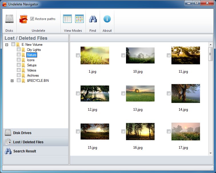This screenshot has width=216, height=173.
Task: Switch to the Search Result panel
Action: pos(36,151)
